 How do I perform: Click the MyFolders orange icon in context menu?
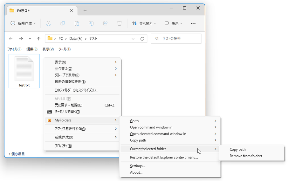coord(49,120)
